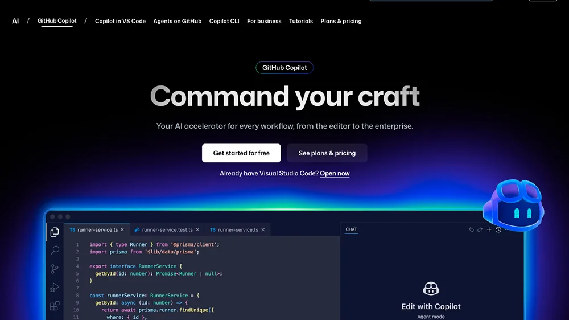
Task: Start a new chat with plus icon
Action: [489, 229]
